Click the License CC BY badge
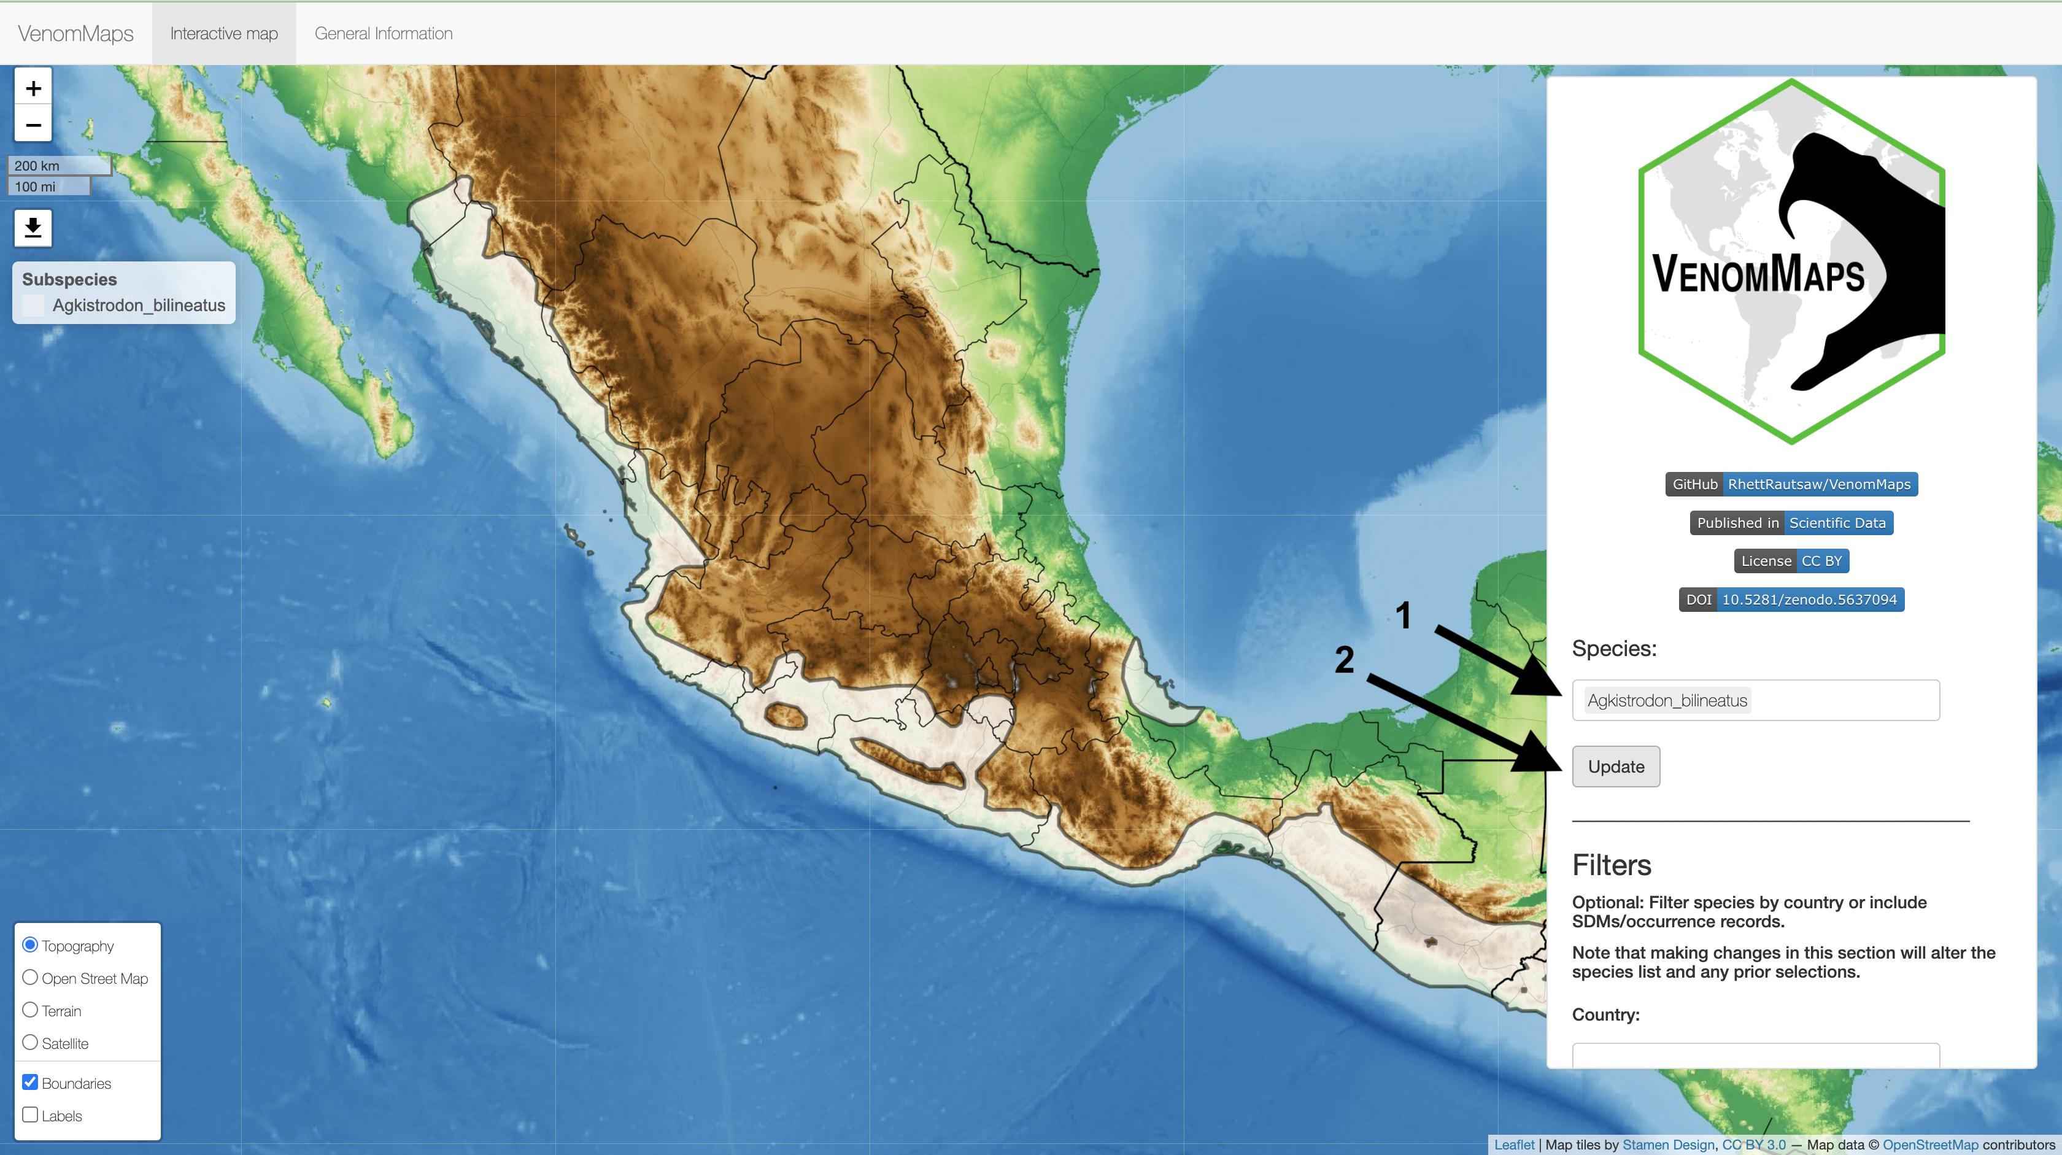This screenshot has height=1155, width=2062. [x=1791, y=561]
